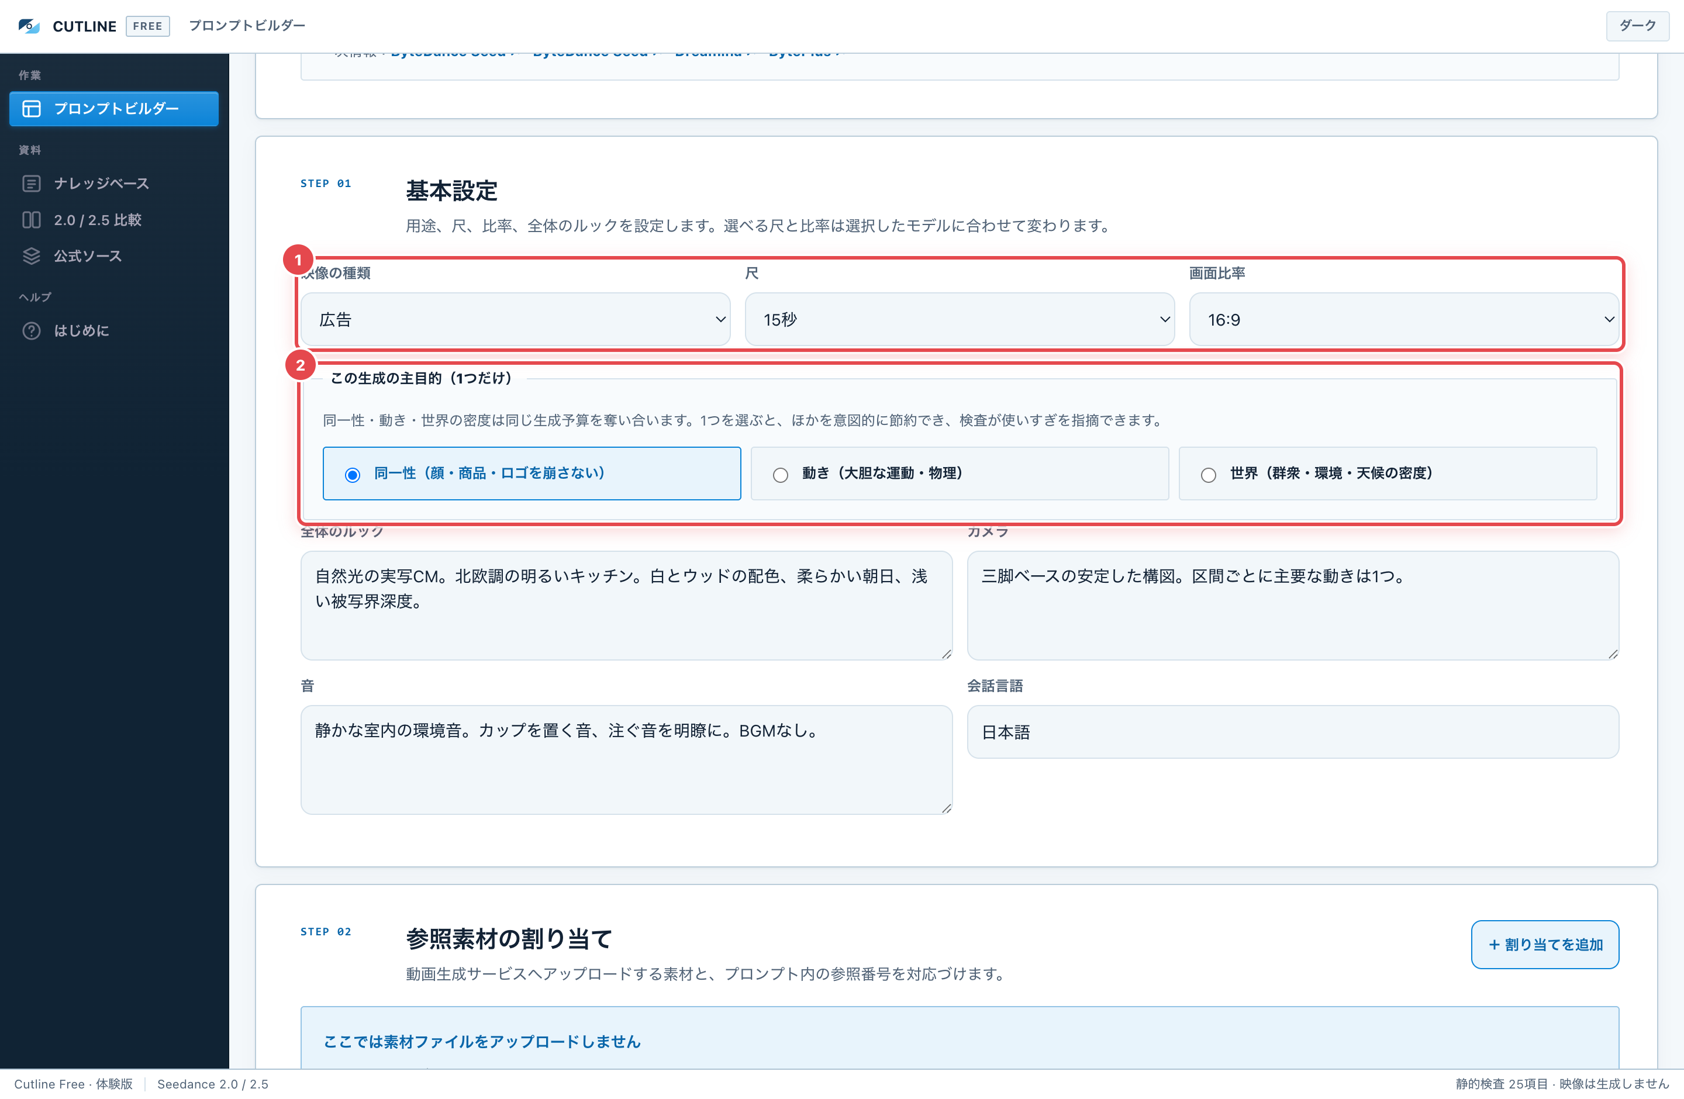1684x1099 pixels.
Task: Click the FREE plan badge
Action: (x=148, y=26)
